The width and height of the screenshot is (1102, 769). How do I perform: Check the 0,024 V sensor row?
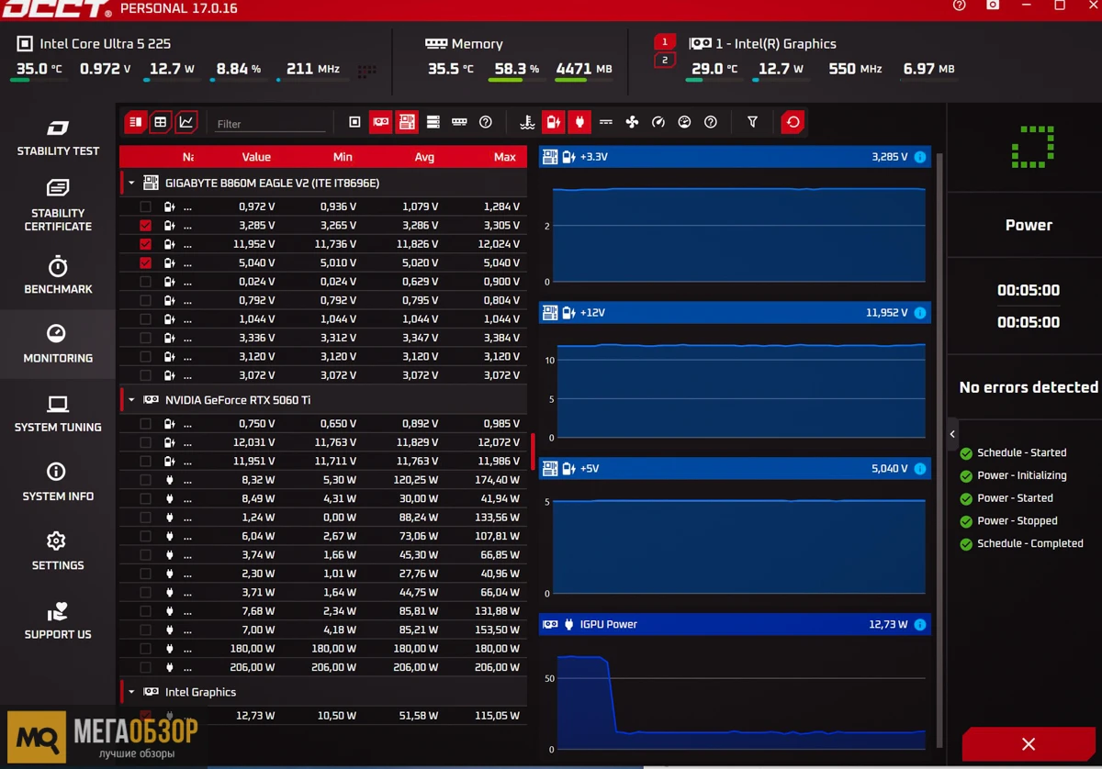145,282
